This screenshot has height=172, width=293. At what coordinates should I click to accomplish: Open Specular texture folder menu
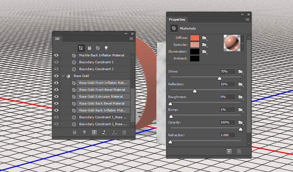coord(204,45)
